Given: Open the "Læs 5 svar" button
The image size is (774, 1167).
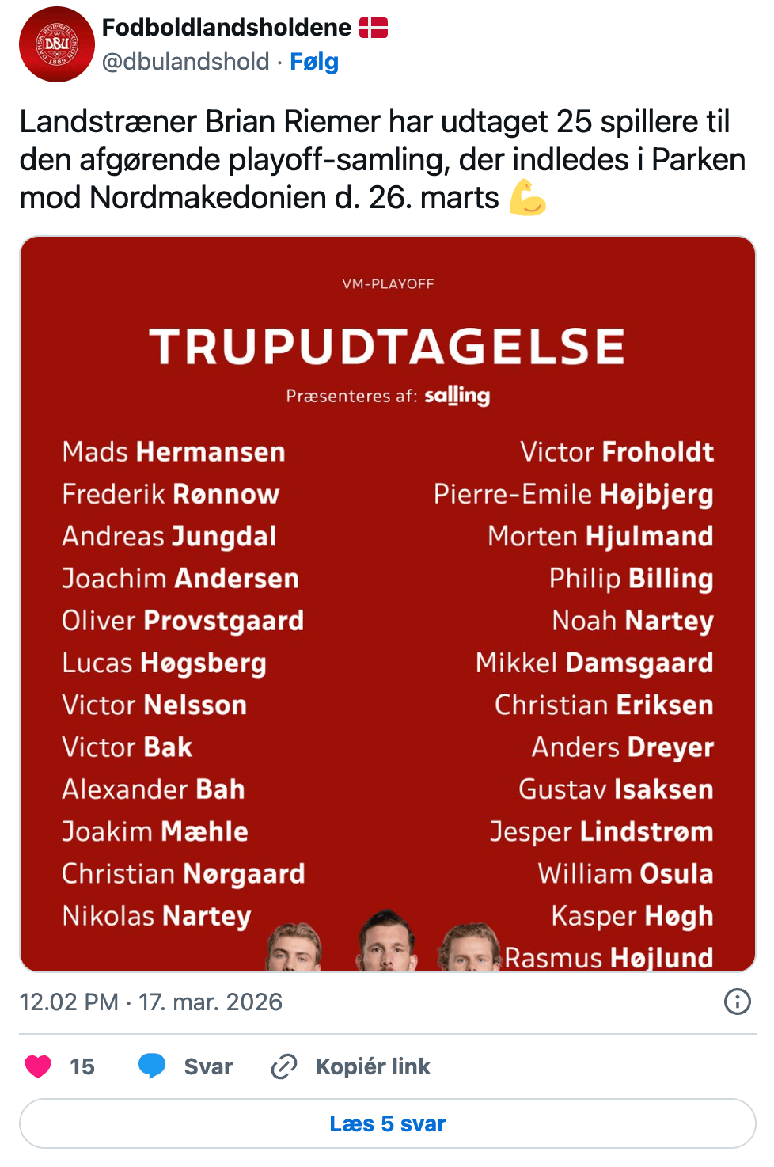Looking at the screenshot, I should 388,1123.
